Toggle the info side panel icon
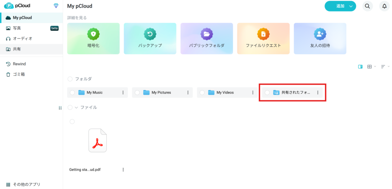 click(x=360, y=66)
